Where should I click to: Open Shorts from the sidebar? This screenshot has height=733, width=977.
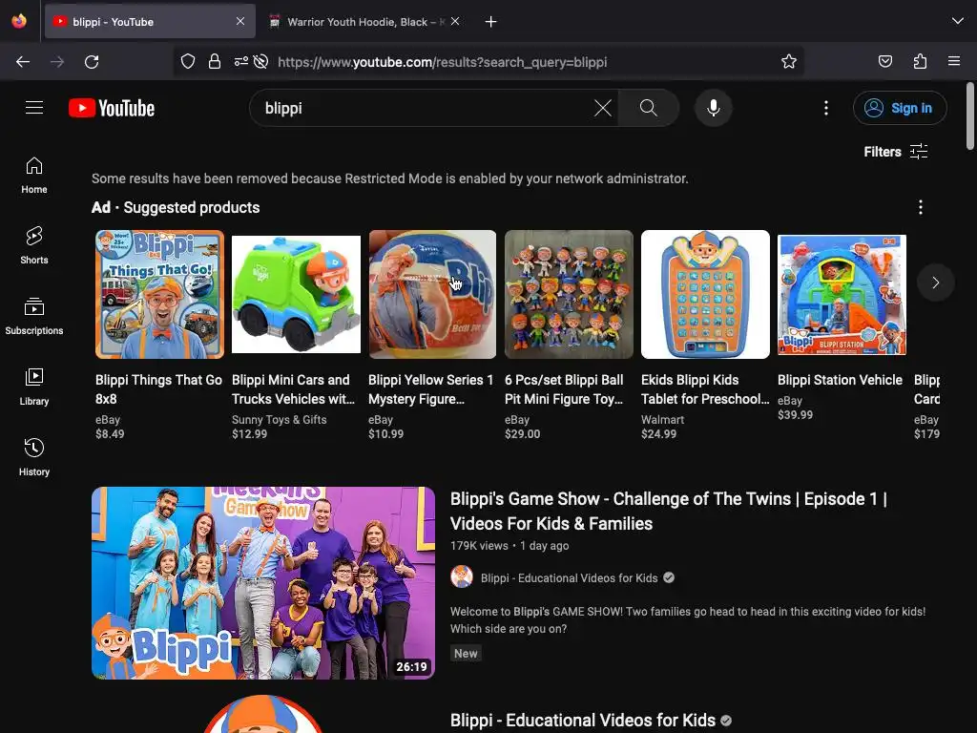[x=34, y=245]
